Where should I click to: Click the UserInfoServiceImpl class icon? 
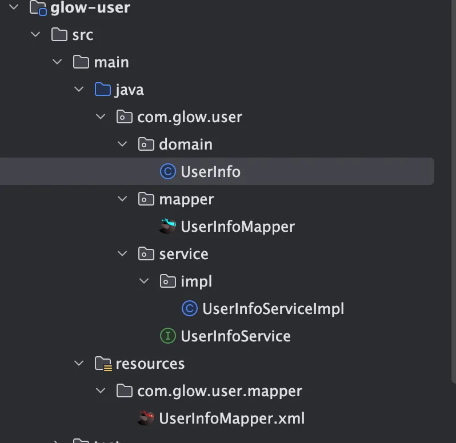pos(189,309)
